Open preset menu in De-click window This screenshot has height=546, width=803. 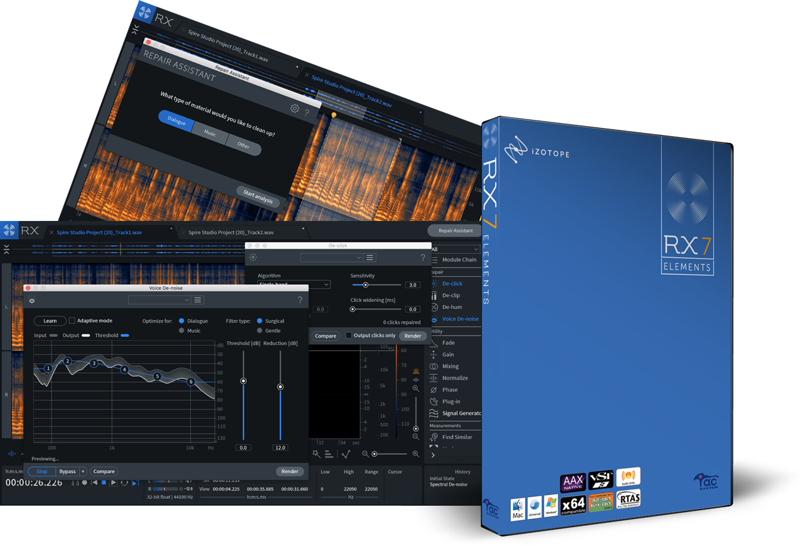(x=370, y=258)
